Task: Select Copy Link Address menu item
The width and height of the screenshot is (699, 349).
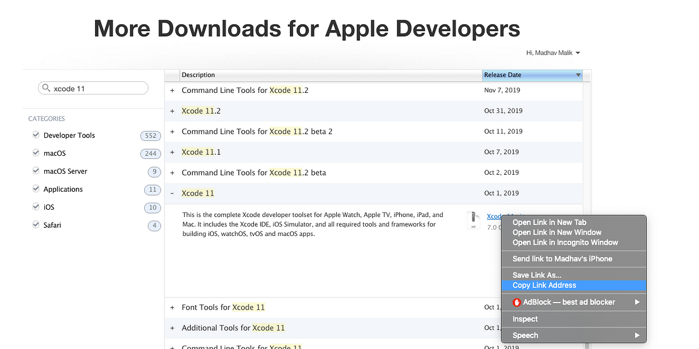Action: point(573,285)
